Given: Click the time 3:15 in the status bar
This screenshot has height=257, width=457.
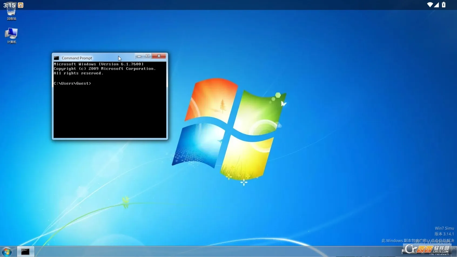Looking at the screenshot, I should click(9, 5).
